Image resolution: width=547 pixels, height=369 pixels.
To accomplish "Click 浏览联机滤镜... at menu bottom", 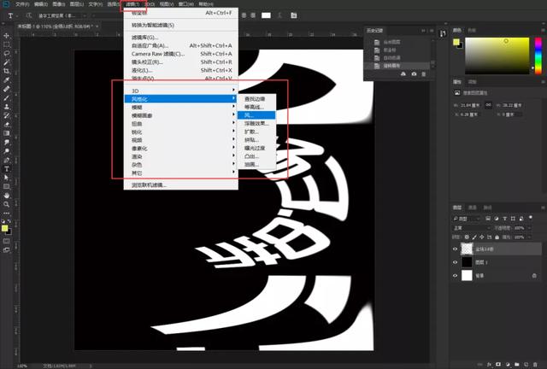I will click(149, 184).
